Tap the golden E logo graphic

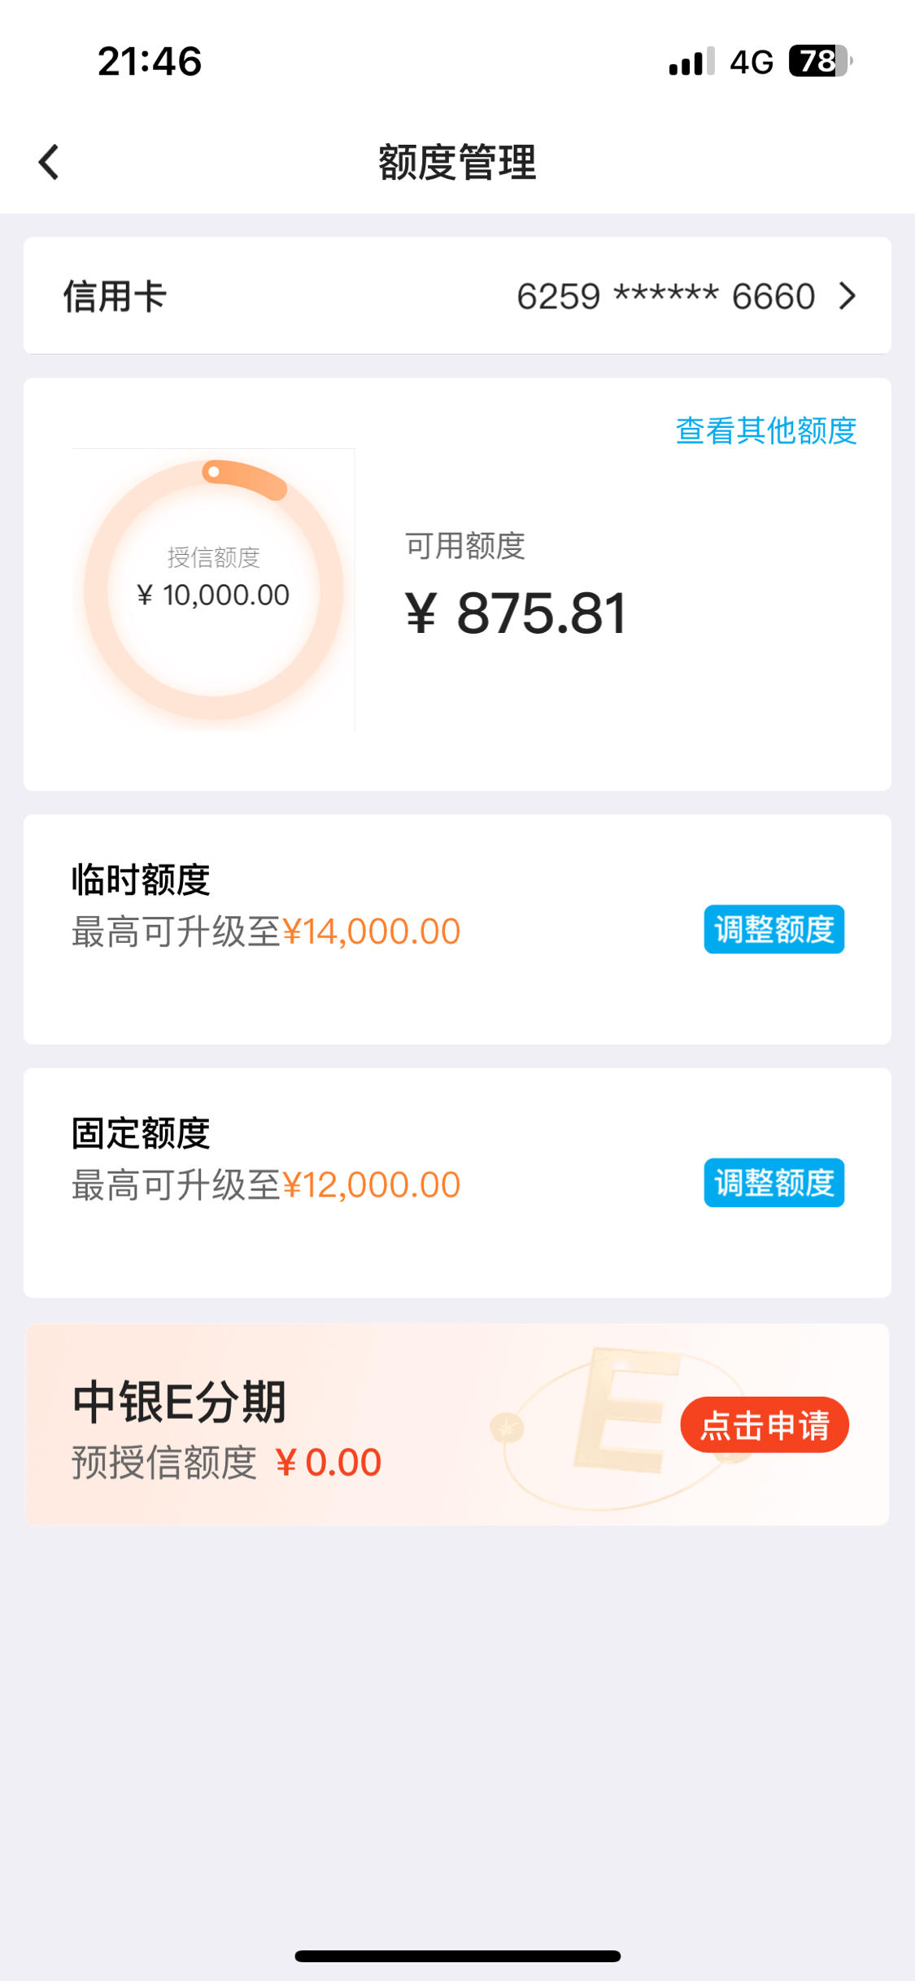click(x=625, y=1409)
